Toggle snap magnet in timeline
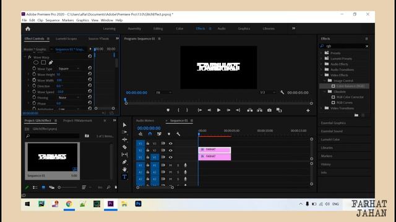This screenshot has height=222, width=396. pos(150,134)
